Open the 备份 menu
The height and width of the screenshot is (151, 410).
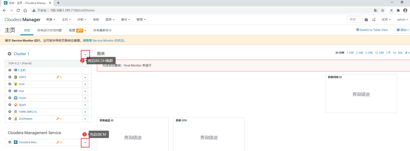click(125, 20)
